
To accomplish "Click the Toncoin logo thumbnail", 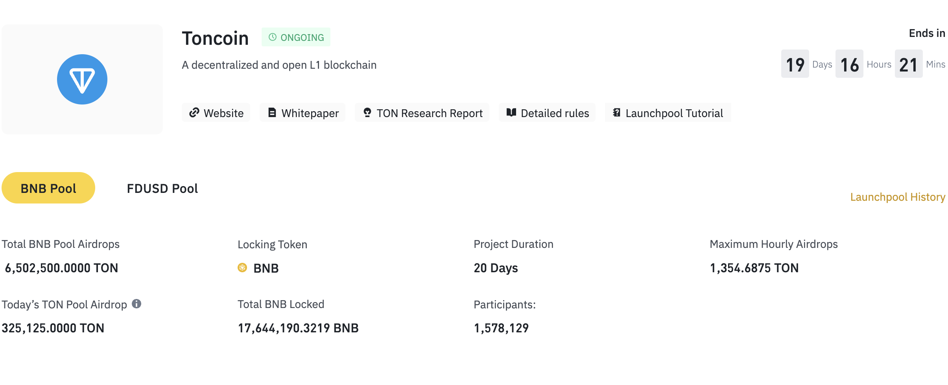I will pyautogui.click(x=82, y=79).
